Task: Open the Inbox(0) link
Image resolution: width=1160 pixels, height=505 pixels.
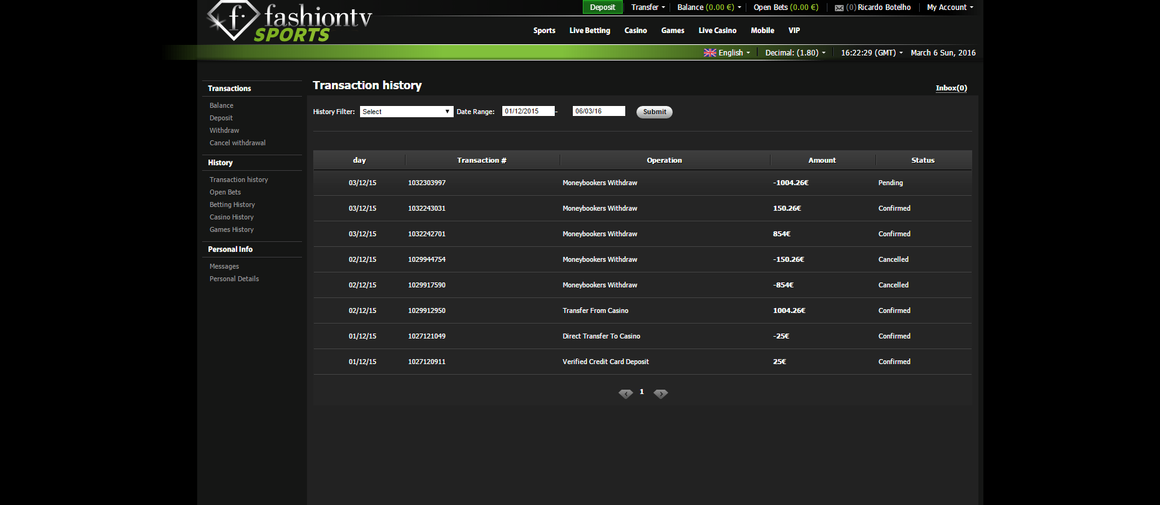Action: coord(951,88)
